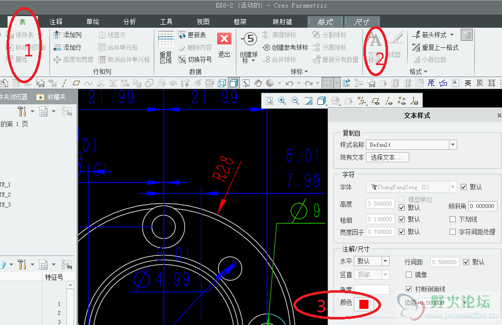This screenshot has width=502, height=325.
Task: Click the Add Row (添加行) icon
Action: [x=57, y=48]
